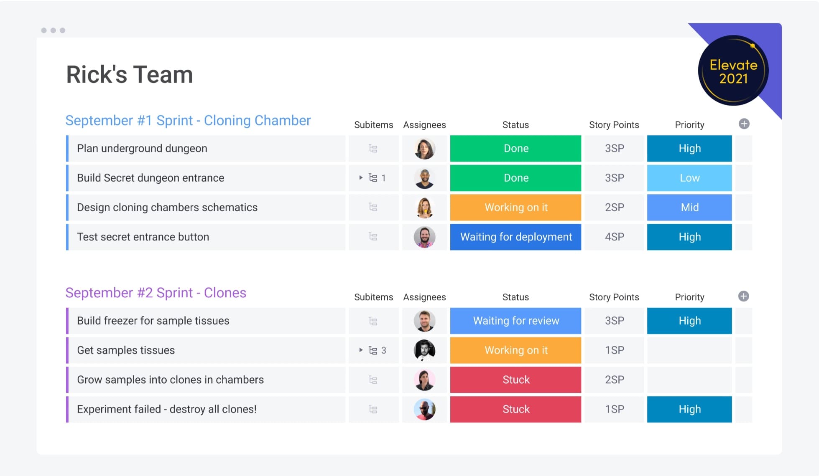Click the September #1 Sprint - Cloning Chamber title
Image resolution: width=819 pixels, height=476 pixels.
pos(188,120)
